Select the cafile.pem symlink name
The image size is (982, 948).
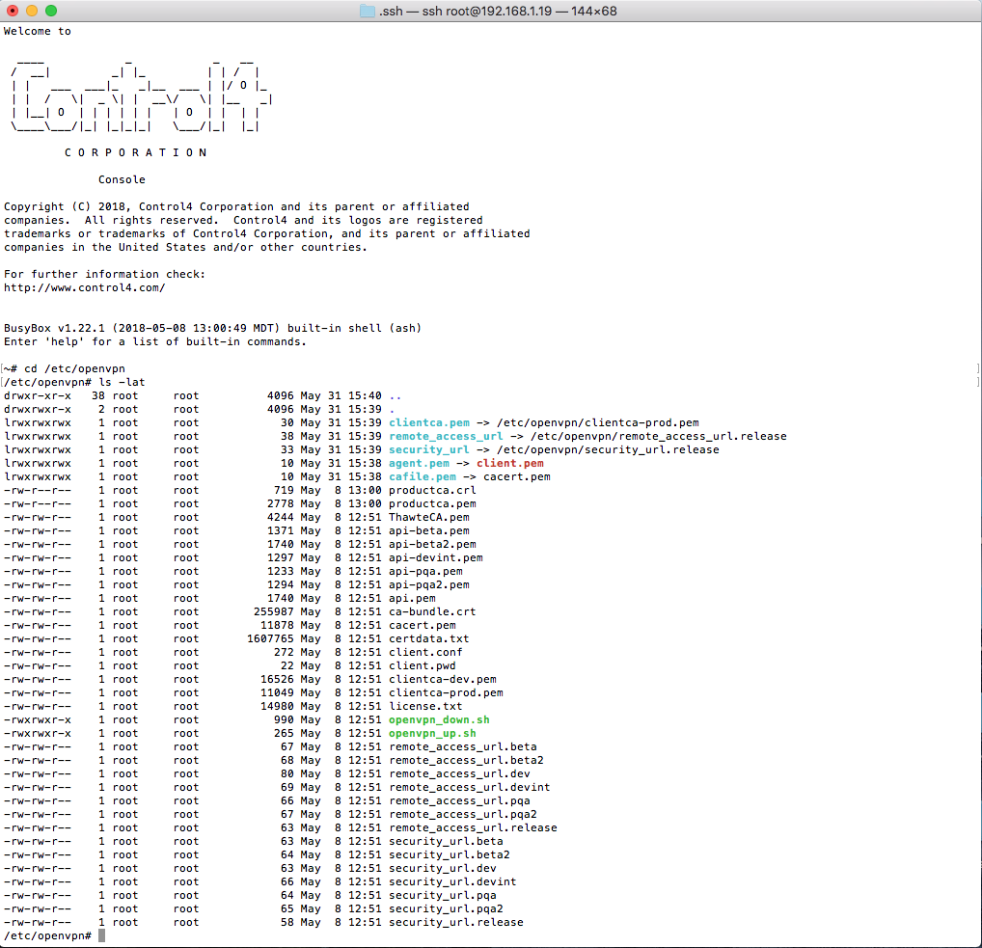(422, 476)
